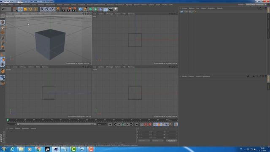This screenshot has height=152, width=270.
Task: Select the Move tool
Action: click(x=20, y=9)
